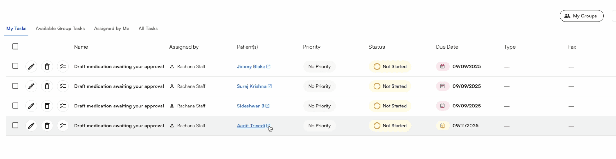Switch to the Available Group Tasks tab
Viewport: 616px width, 159px height.
tap(60, 29)
